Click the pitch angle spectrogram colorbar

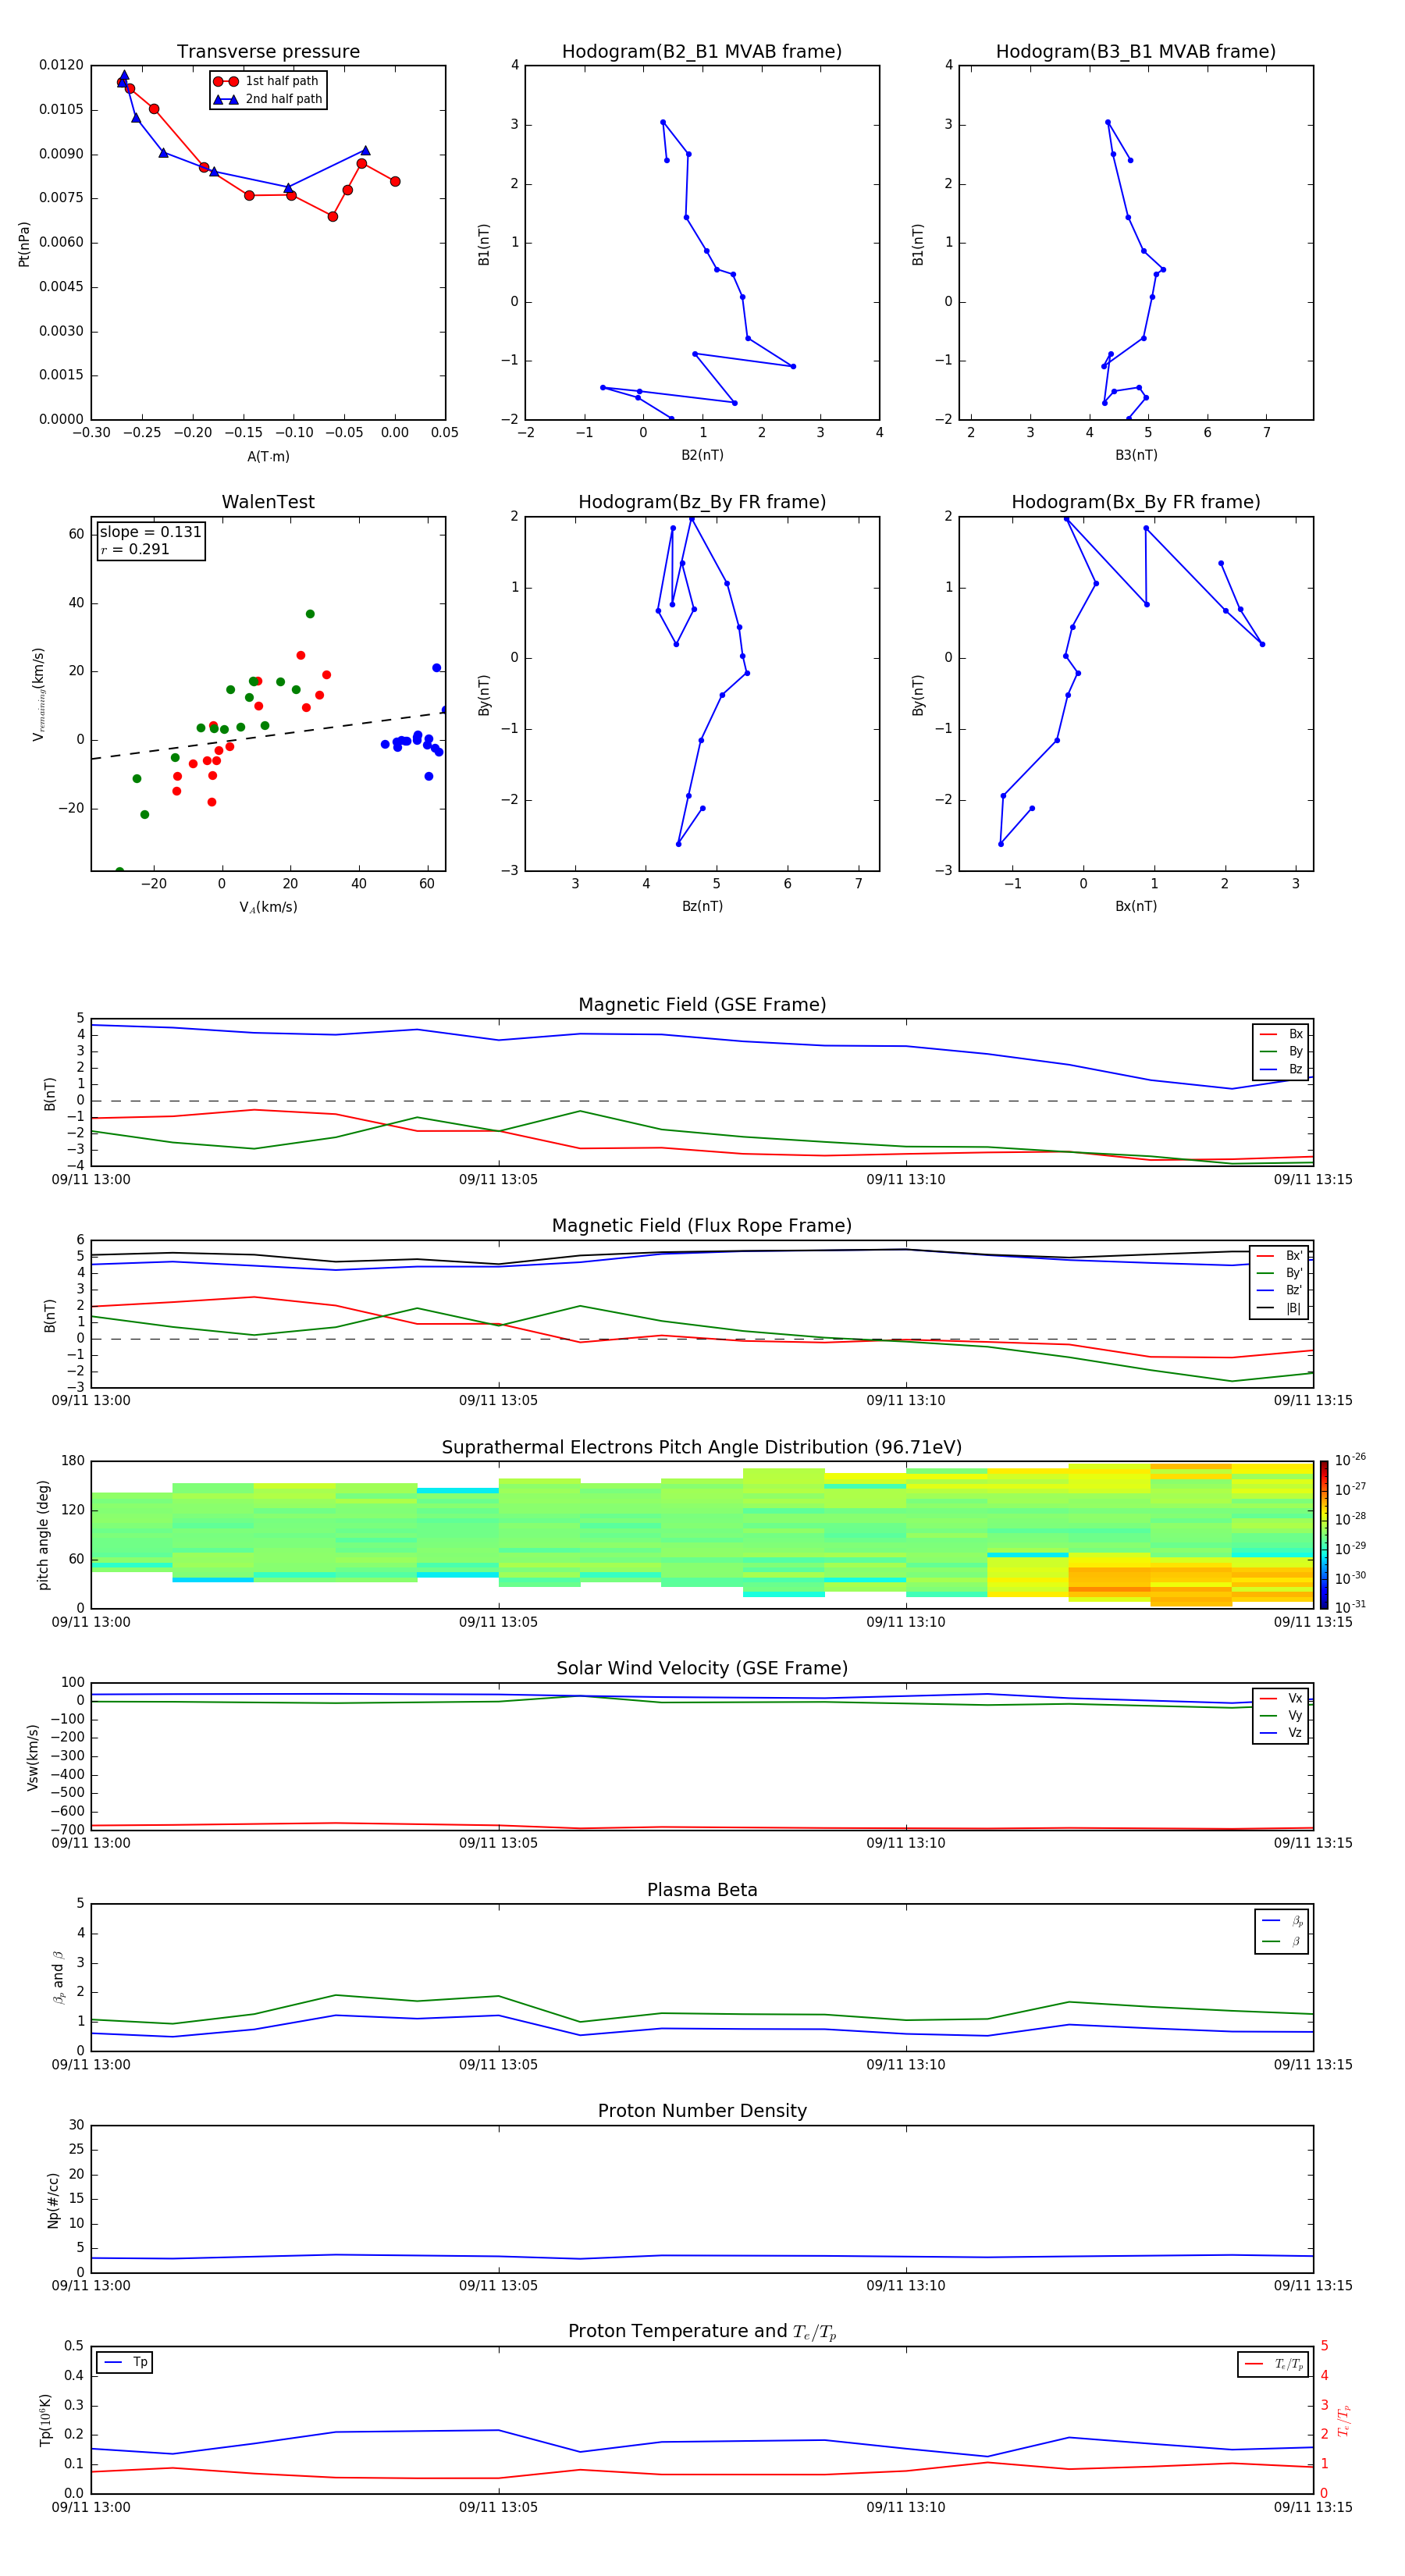tap(1324, 1535)
